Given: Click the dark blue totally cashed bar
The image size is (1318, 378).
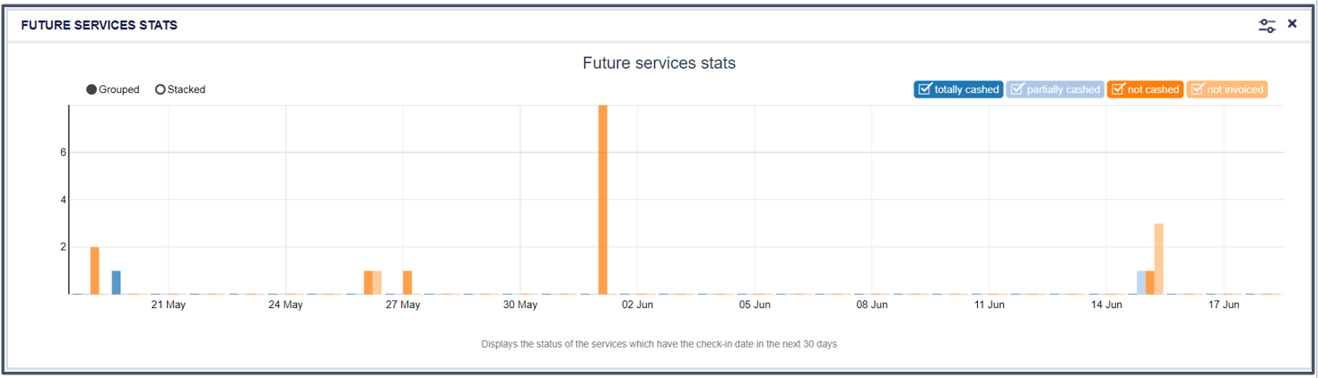Looking at the screenshot, I should pyautogui.click(x=116, y=282).
